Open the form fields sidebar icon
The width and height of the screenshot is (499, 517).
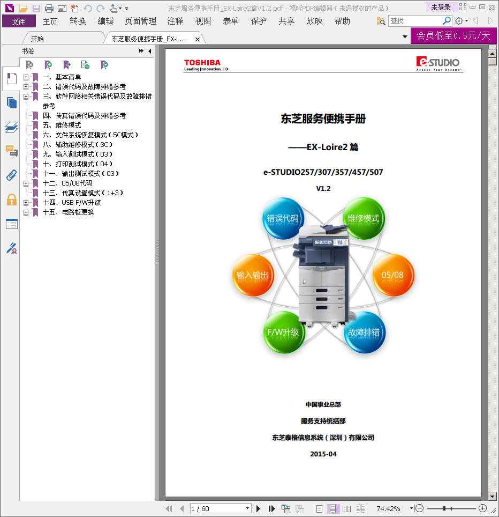point(12,224)
